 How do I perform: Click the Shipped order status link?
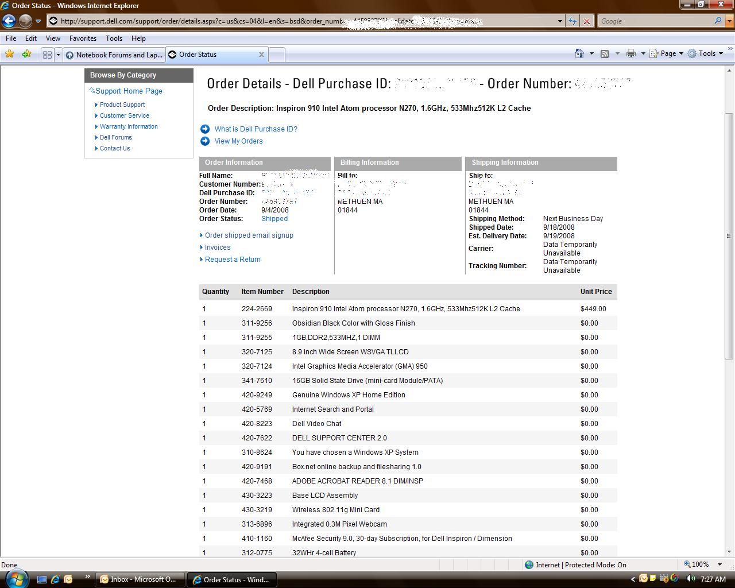[x=274, y=219]
